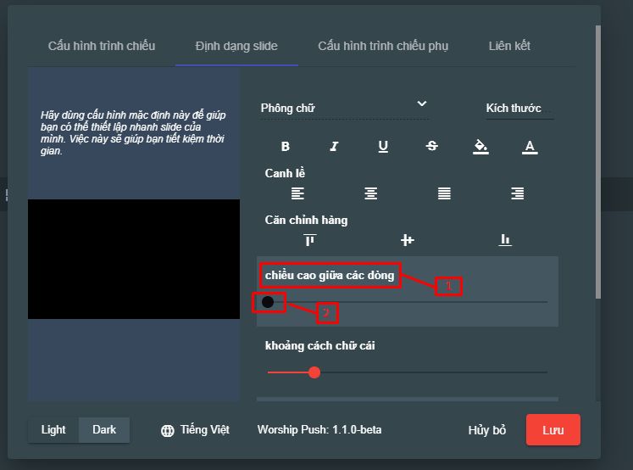Viewport: 633px width, 470px height.
Task: Align text to the right
Action: coord(518,193)
